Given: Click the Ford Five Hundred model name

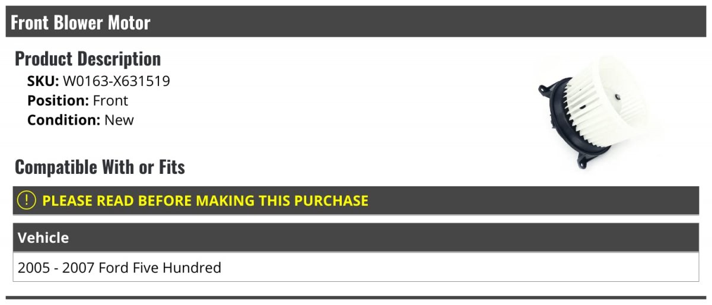Looking at the screenshot, I should click(160, 268).
